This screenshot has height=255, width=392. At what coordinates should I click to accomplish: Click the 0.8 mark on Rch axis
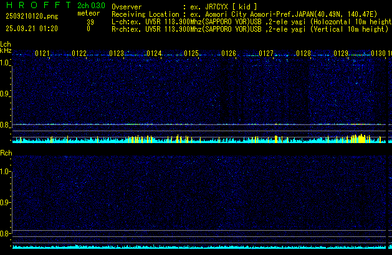click(x=5, y=234)
